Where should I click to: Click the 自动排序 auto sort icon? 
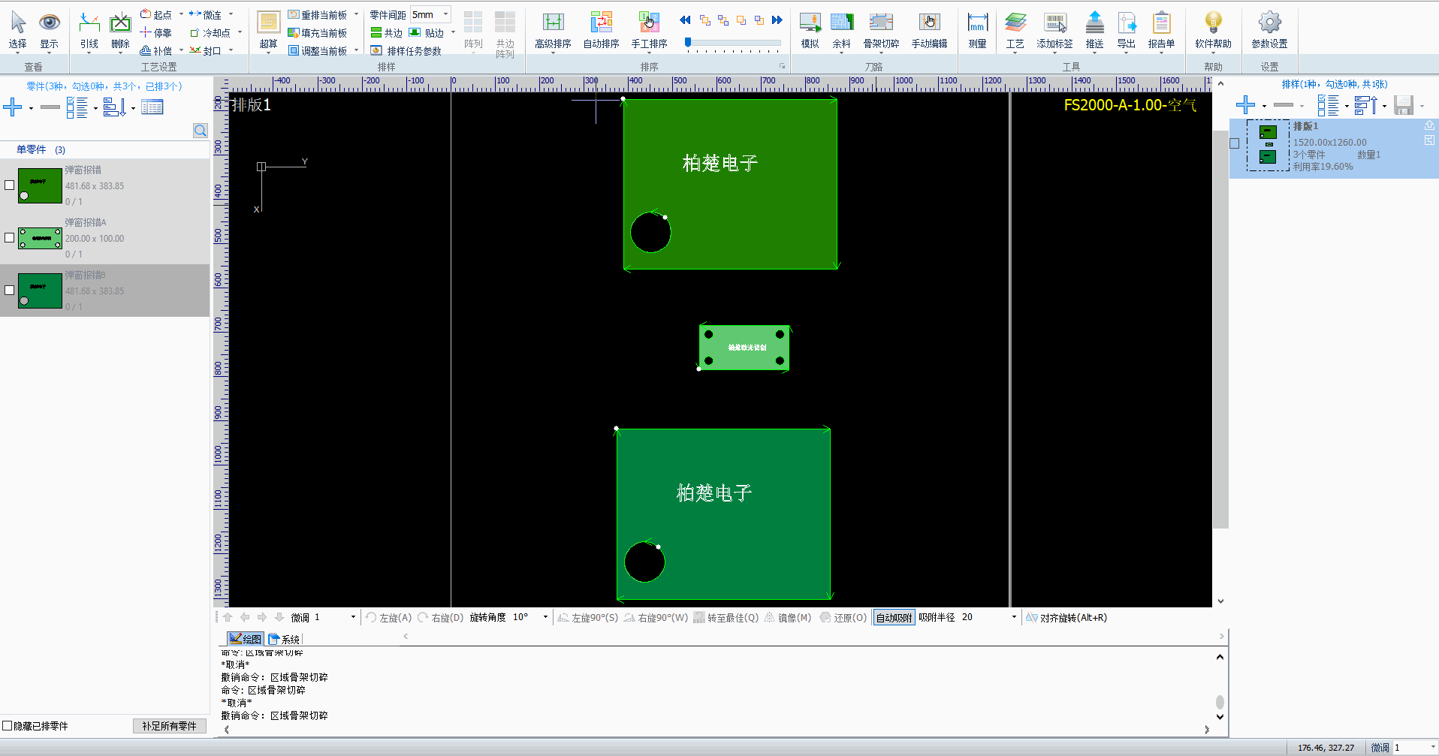(601, 31)
